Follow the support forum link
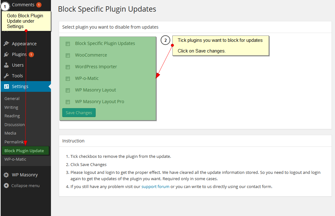The height and width of the screenshot is (216, 335). point(155,186)
